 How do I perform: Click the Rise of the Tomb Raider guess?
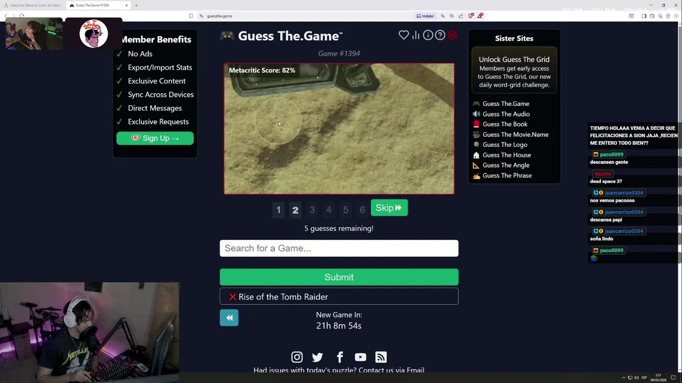(339, 297)
